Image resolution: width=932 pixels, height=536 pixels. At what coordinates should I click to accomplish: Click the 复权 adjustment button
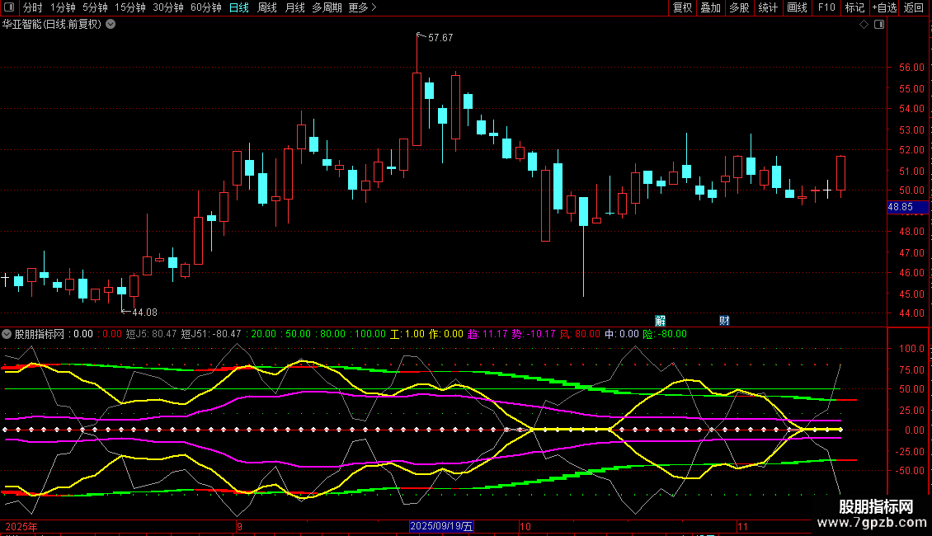683,7
